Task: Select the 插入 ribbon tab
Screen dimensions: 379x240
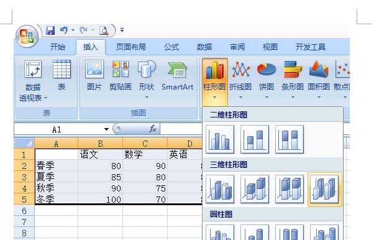Action: (x=91, y=47)
